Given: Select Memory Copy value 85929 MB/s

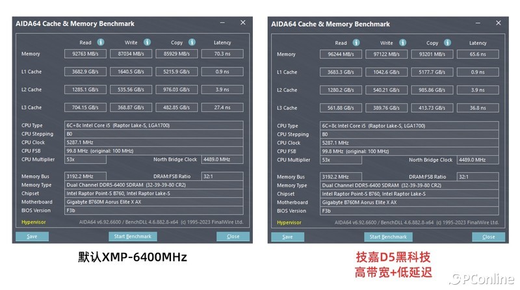Looking at the screenshot, I should tap(176, 54).
